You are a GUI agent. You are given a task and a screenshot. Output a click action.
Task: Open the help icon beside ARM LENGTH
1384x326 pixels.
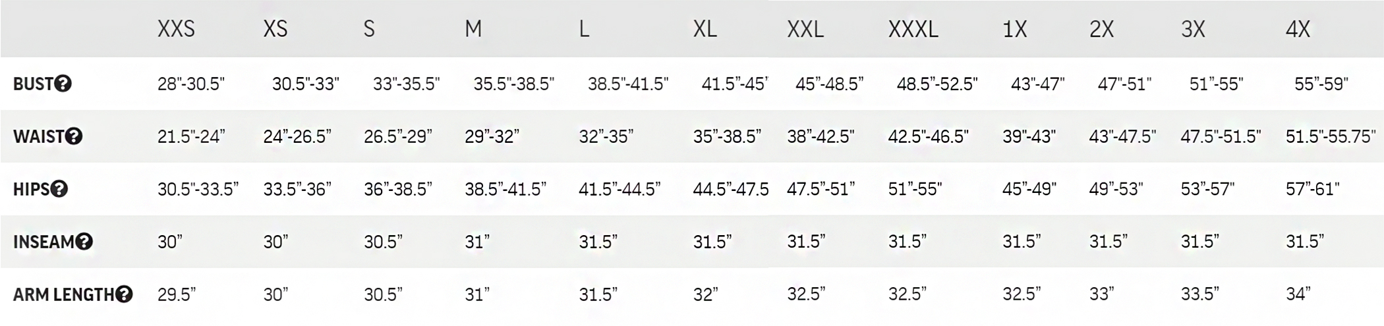(124, 294)
